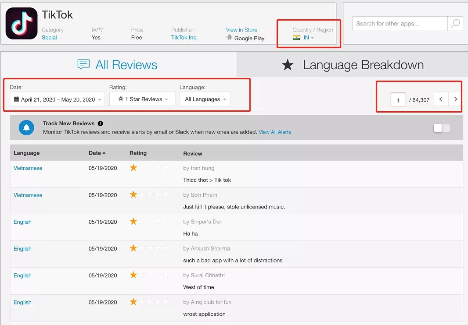Image resolution: width=468 pixels, height=325 pixels.
Task: Click the author name "by Ankush Sharma"
Action: pyautogui.click(x=206, y=248)
